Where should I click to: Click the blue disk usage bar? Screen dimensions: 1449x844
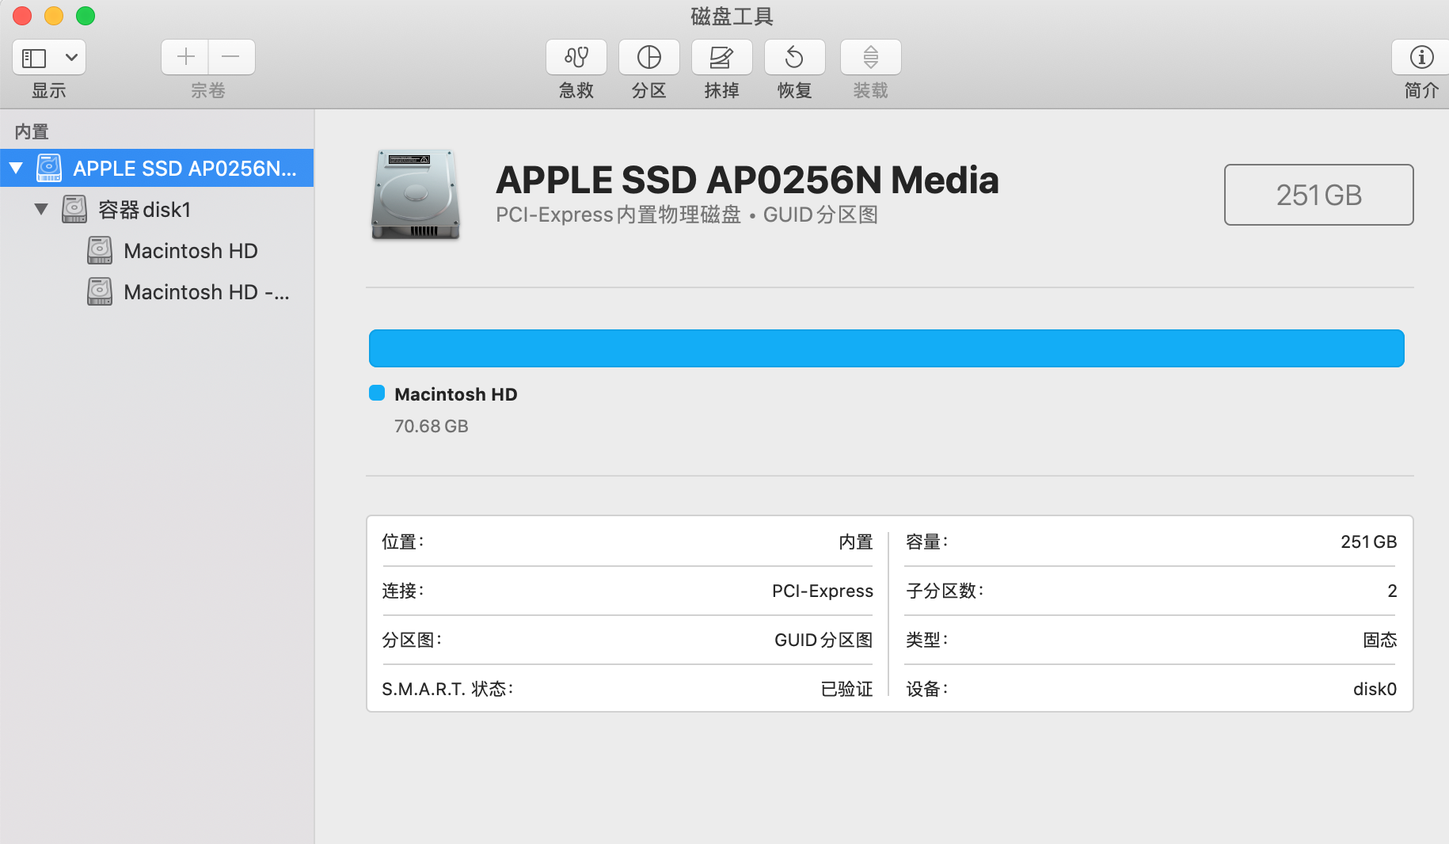coord(886,348)
